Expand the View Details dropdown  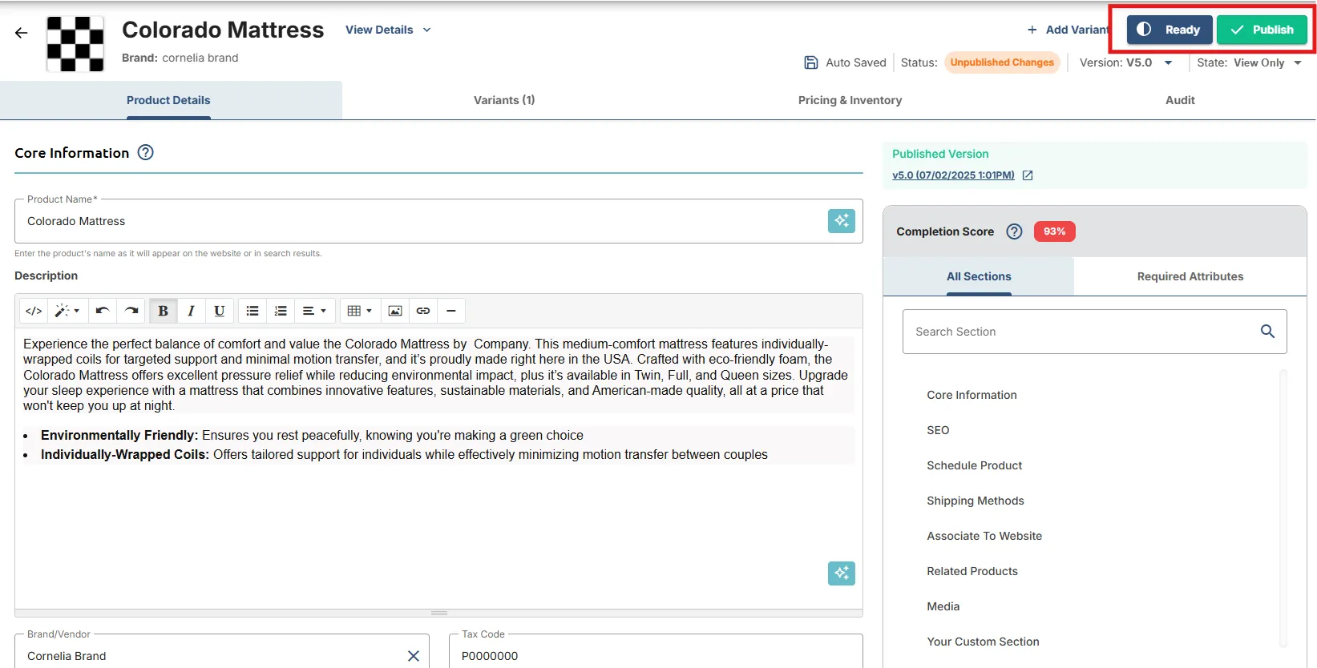coord(389,30)
